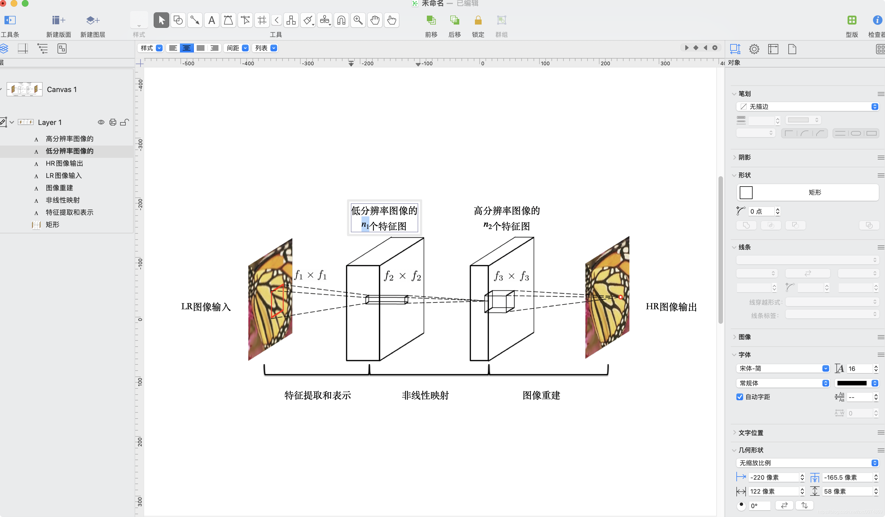
Task: Open the 宋体-简 font dropdown
Action: (x=783, y=368)
